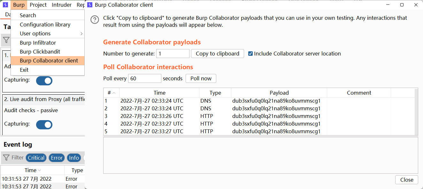
Task: Choose Burp Infiltrator menu item
Action: [48, 43]
